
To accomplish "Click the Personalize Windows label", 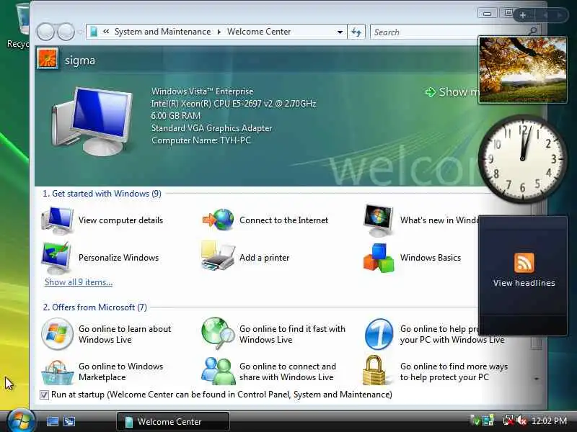I will click(x=118, y=258).
